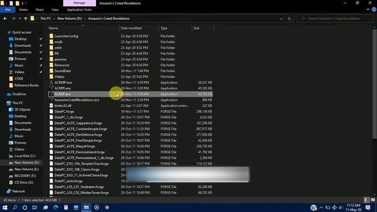Image resolution: width=377 pixels, height=212 pixels.
Task: Select ACRPR.exe application icon
Action: [51, 88]
